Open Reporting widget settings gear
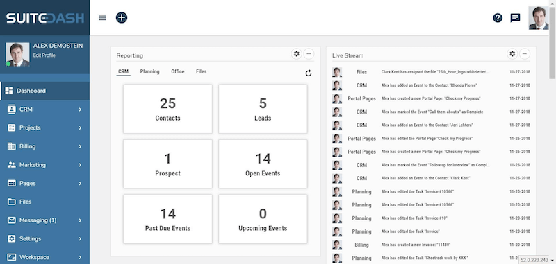This screenshot has height=264, width=556. [x=297, y=54]
